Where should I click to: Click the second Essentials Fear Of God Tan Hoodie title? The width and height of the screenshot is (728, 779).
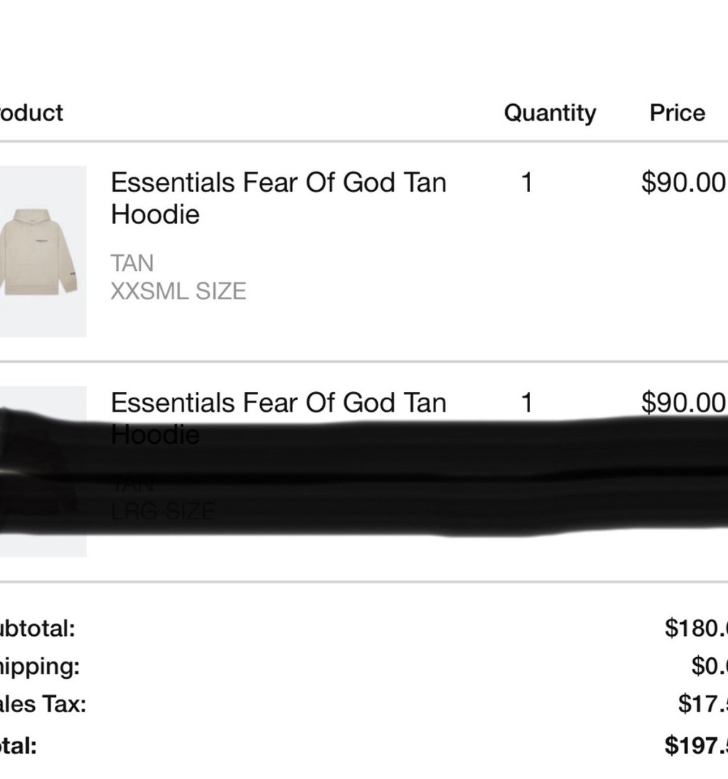click(279, 418)
